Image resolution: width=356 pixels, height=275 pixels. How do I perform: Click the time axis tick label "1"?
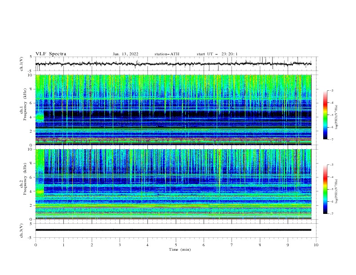pyautogui.click(x=63, y=245)
